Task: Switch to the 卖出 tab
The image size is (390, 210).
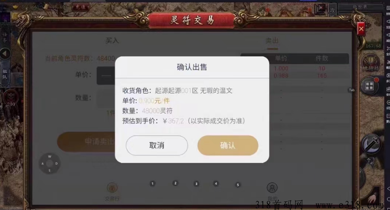Action: tap(272, 41)
